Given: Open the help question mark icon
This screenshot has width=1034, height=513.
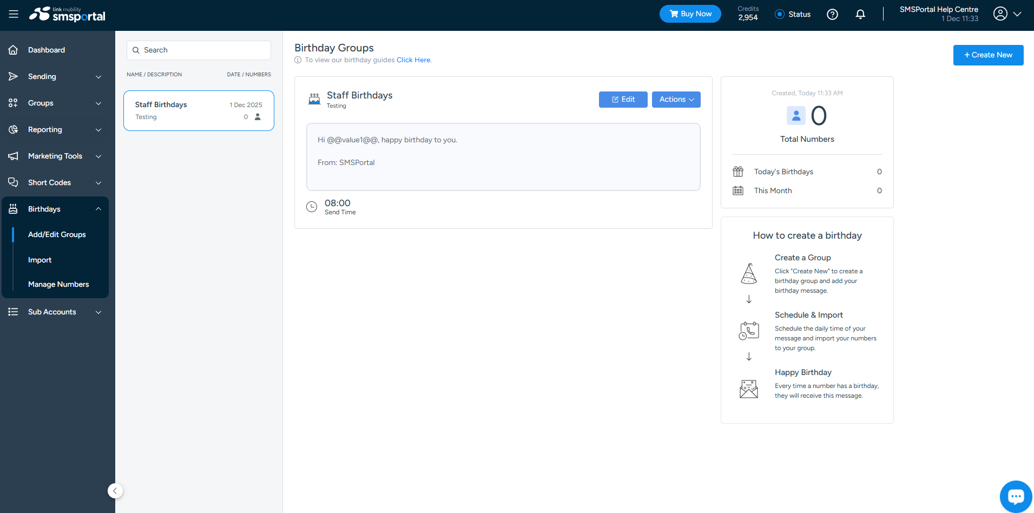Looking at the screenshot, I should (832, 15).
